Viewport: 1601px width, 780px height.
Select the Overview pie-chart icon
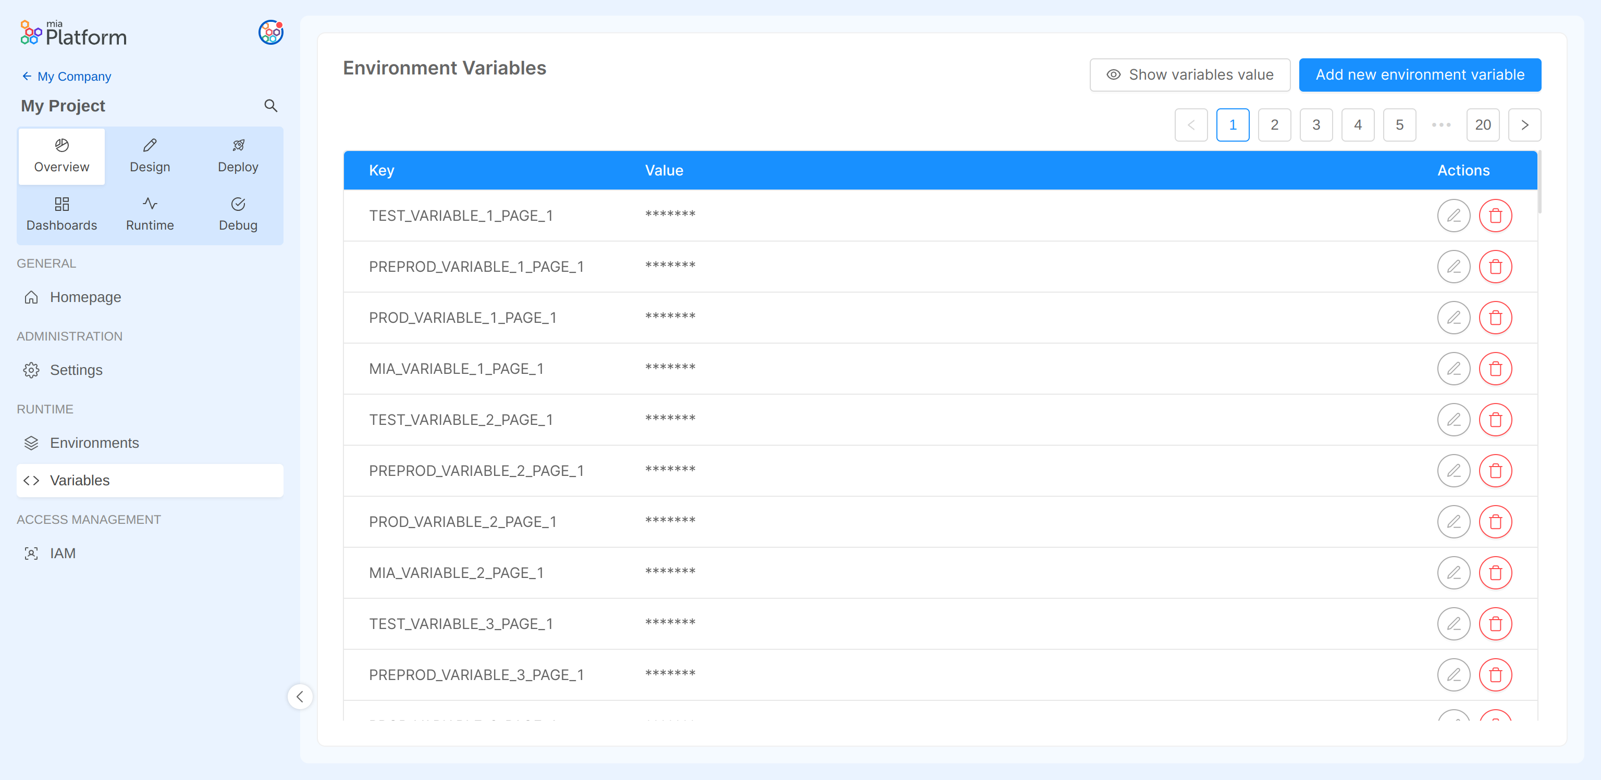(61, 145)
